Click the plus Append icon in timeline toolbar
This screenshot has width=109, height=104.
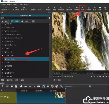point(21,86)
